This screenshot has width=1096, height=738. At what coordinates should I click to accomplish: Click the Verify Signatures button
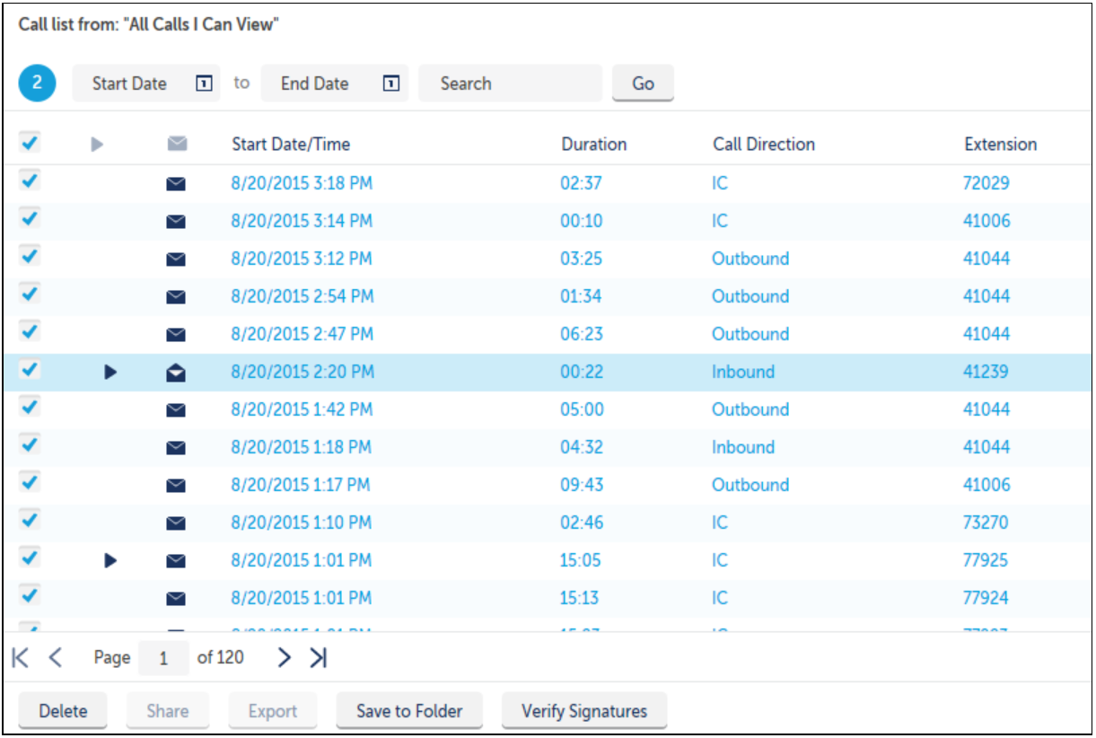(x=584, y=711)
